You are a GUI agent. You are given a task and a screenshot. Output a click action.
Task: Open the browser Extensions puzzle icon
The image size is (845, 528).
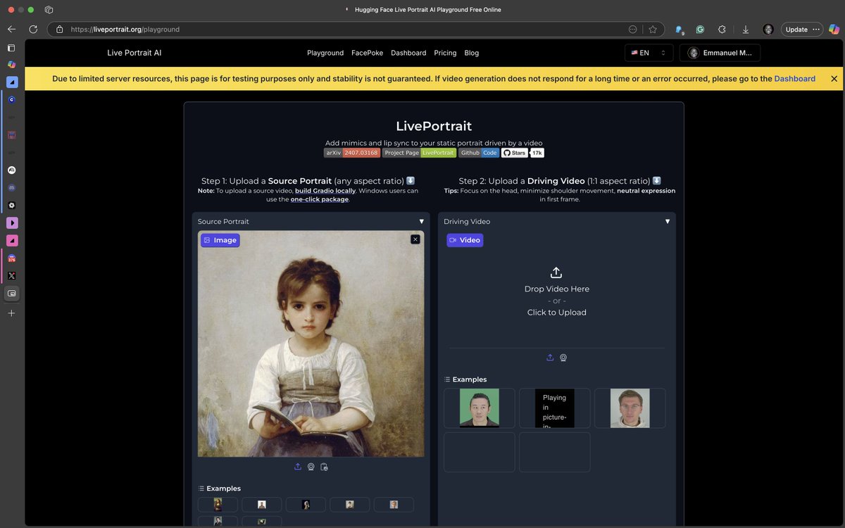click(722, 30)
